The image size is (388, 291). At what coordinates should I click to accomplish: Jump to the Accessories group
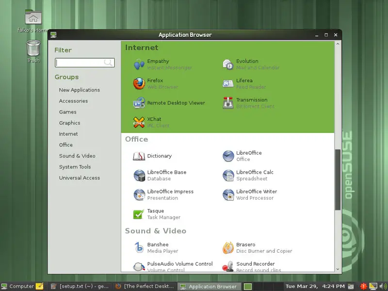74,101
